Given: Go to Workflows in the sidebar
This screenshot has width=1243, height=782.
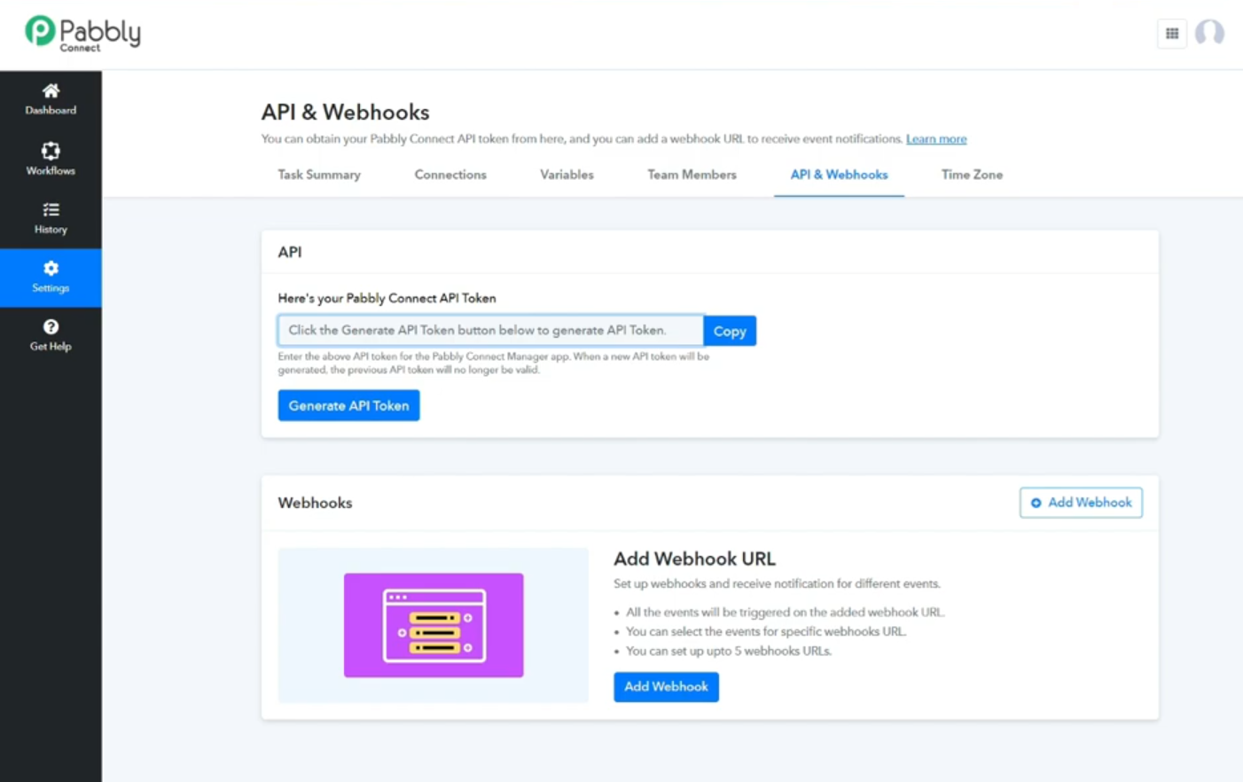Looking at the screenshot, I should [x=51, y=159].
